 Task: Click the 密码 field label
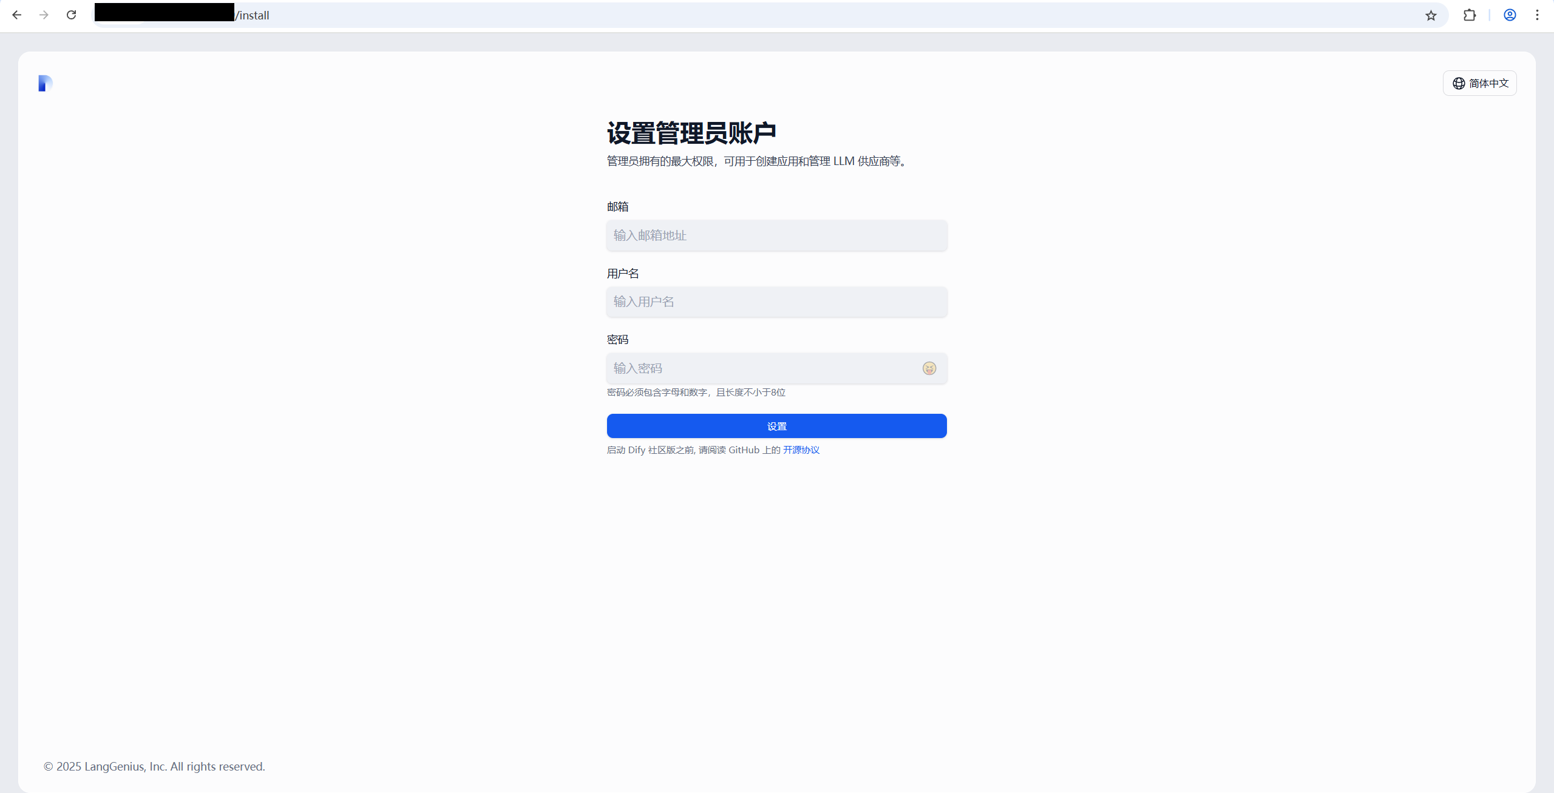[x=617, y=340]
